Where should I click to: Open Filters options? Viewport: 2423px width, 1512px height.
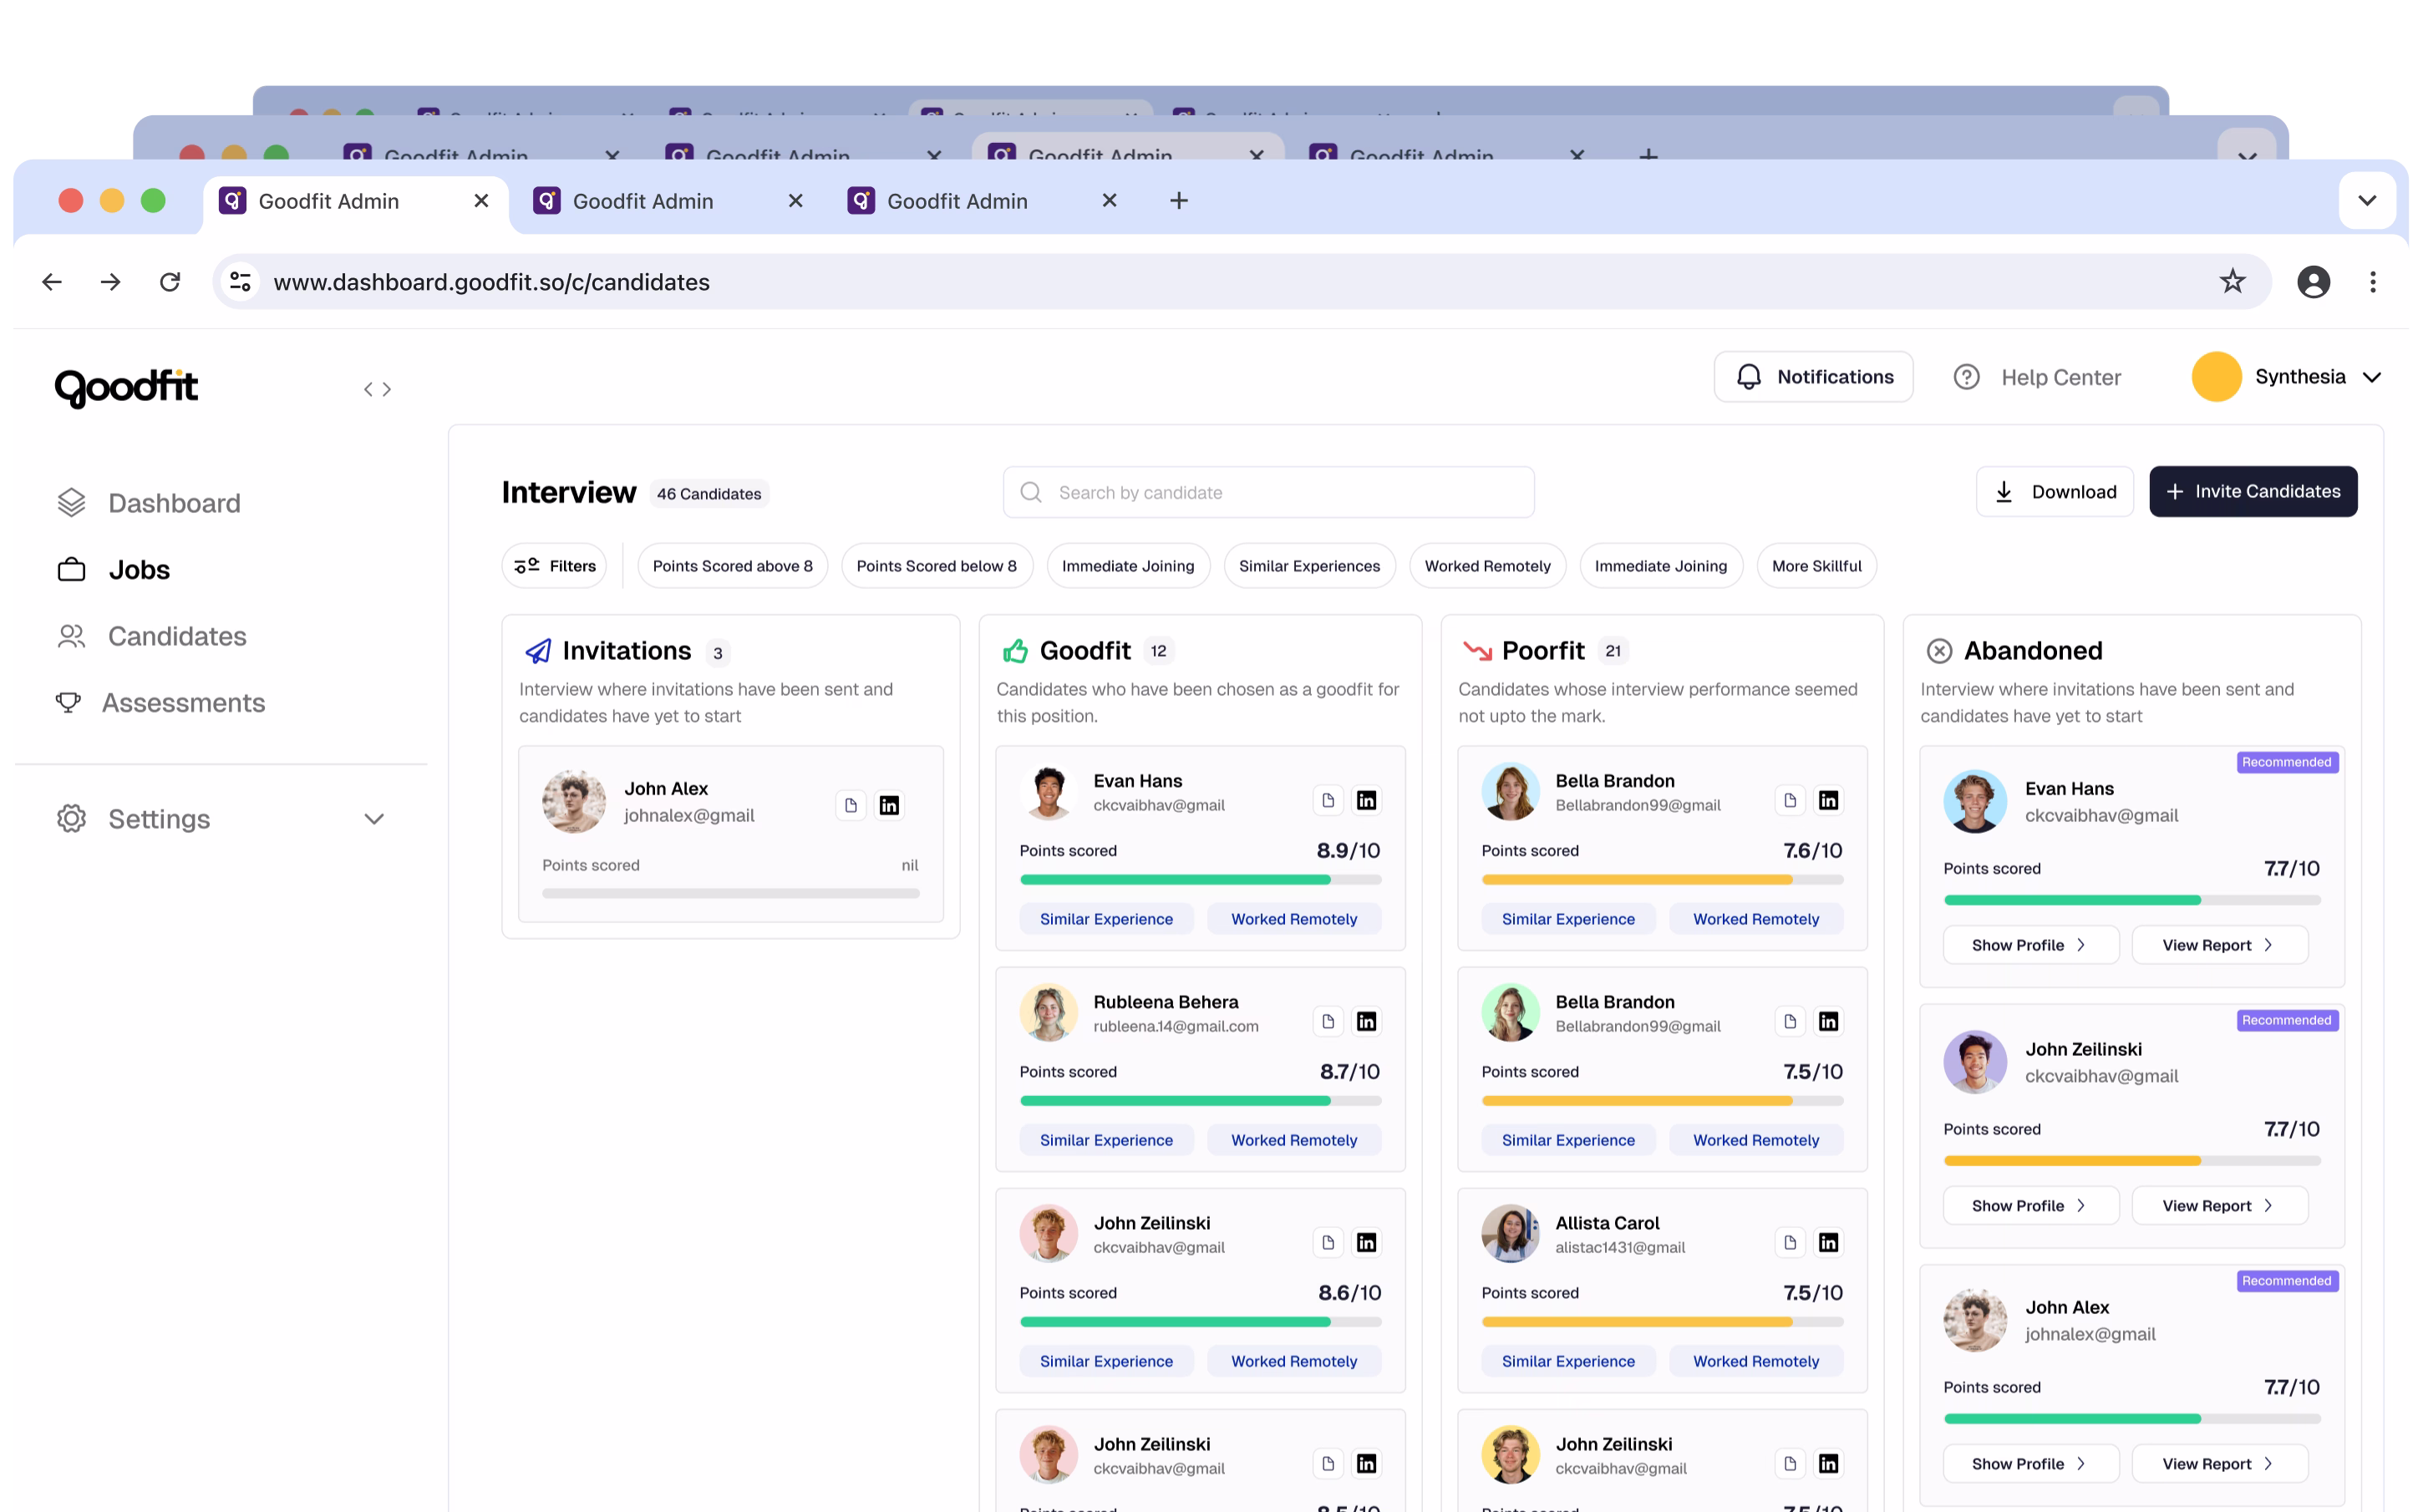pos(554,566)
